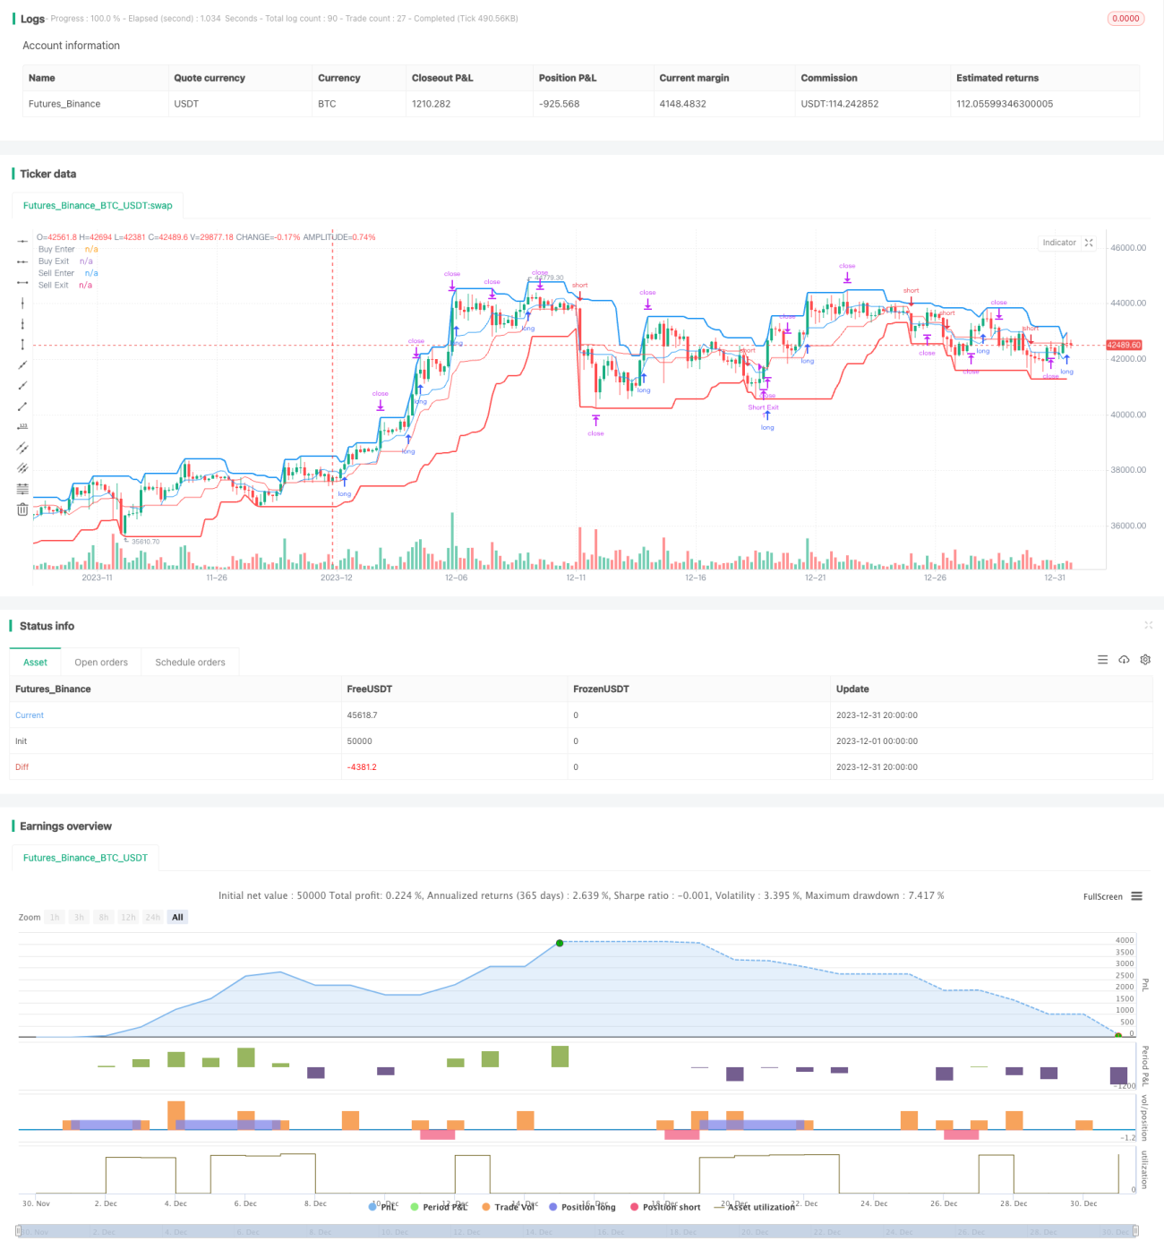Screen dimensions: 1164x1258
Task: Download status data via cloud icon
Action: click(1124, 660)
